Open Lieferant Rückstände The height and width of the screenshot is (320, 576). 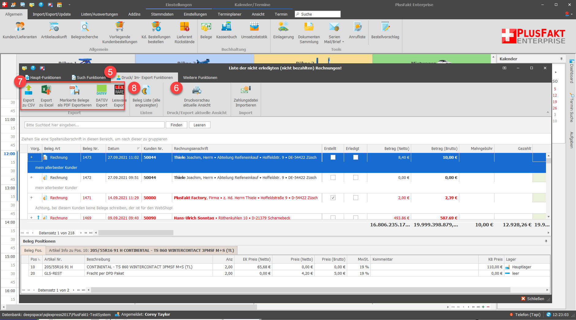(184, 33)
